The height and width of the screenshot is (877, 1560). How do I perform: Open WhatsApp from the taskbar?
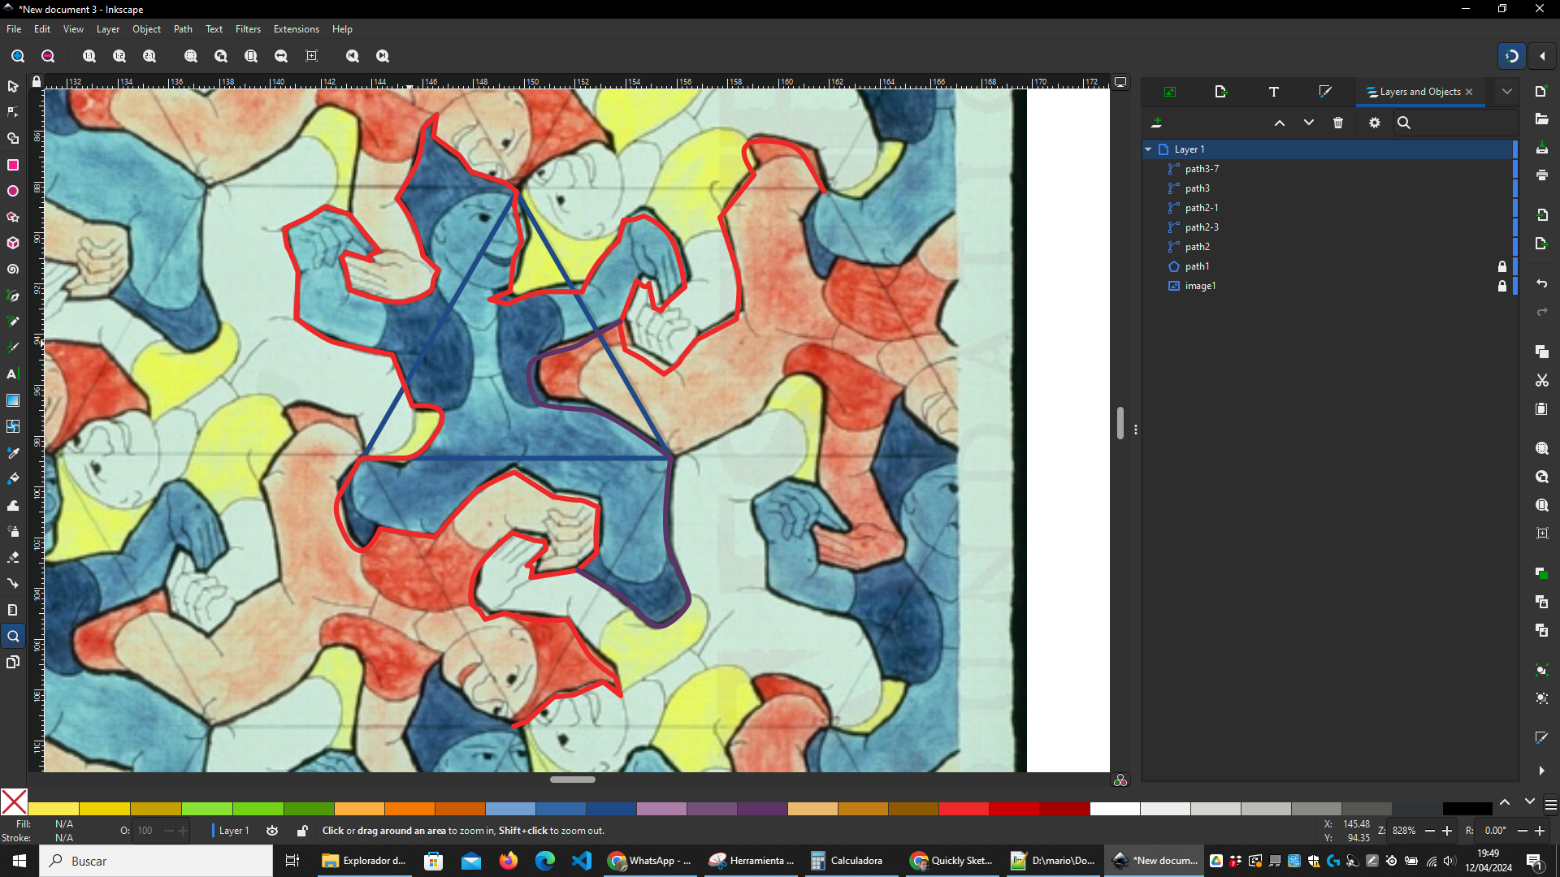coord(651,861)
